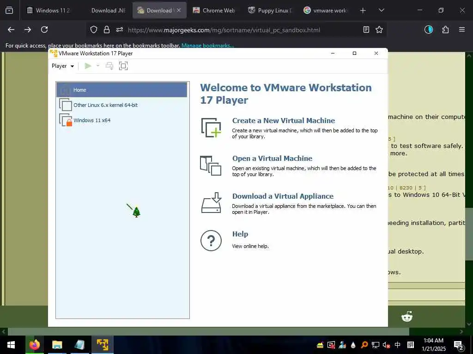Maximize the VMware Workstation Player window

point(354,53)
